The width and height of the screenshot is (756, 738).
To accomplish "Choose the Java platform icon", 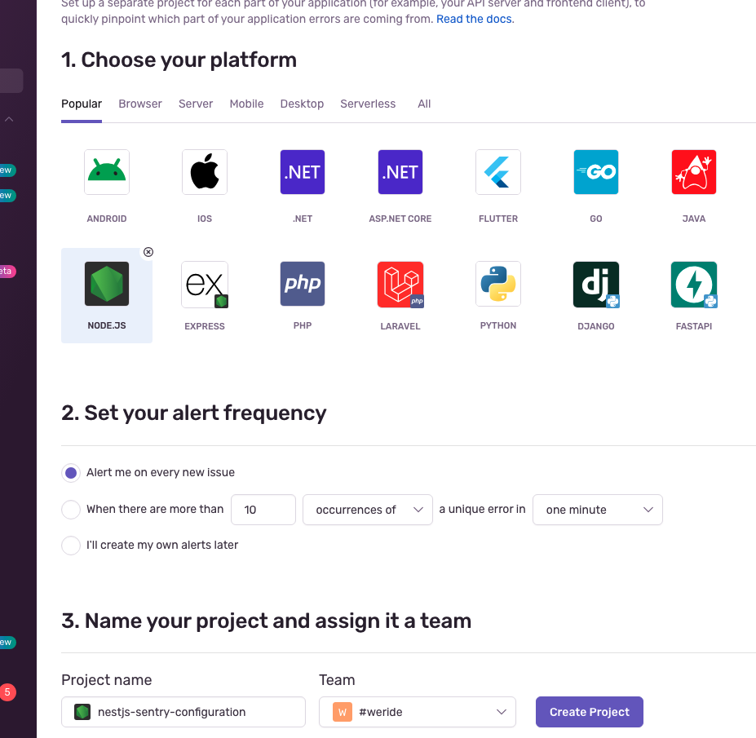I will point(694,172).
